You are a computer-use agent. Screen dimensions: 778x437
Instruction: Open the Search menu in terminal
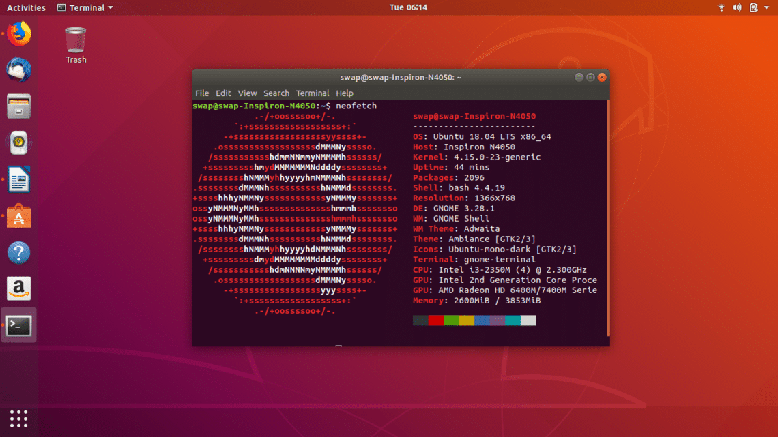276,93
